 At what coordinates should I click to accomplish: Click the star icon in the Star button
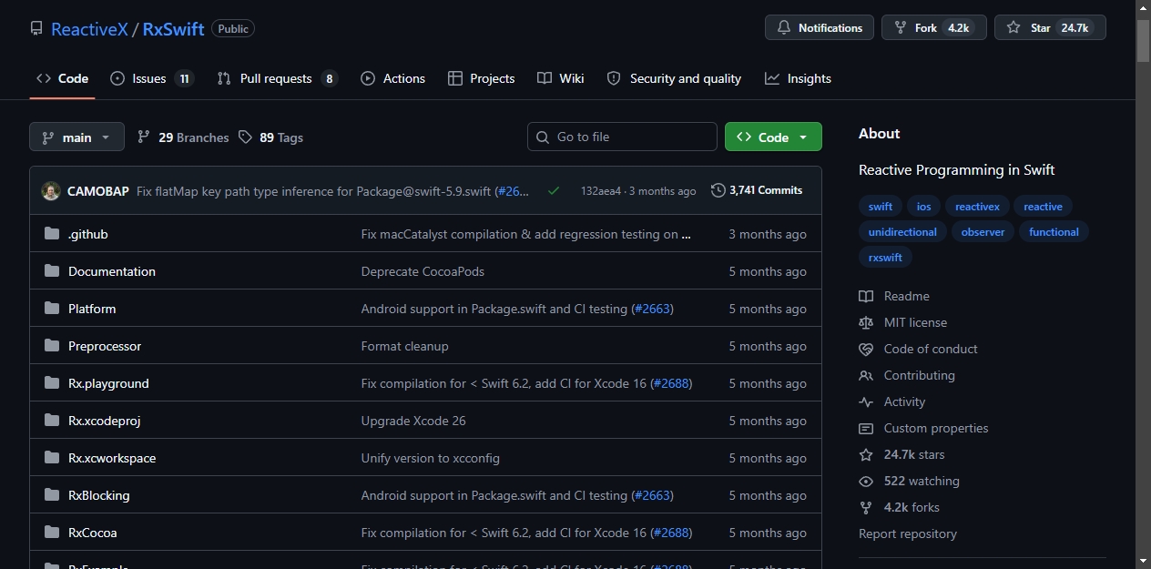[1013, 28]
